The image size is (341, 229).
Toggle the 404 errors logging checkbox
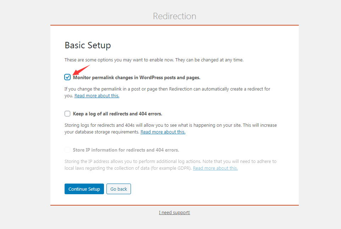(x=67, y=114)
